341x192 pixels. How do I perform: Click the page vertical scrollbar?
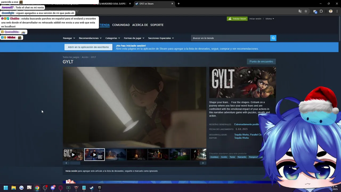click(x=339, y=28)
